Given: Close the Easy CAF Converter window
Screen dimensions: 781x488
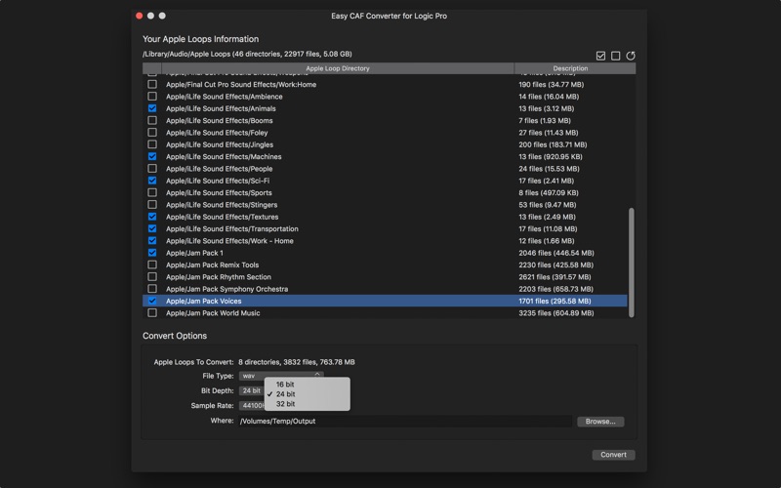Looking at the screenshot, I should 139,16.
